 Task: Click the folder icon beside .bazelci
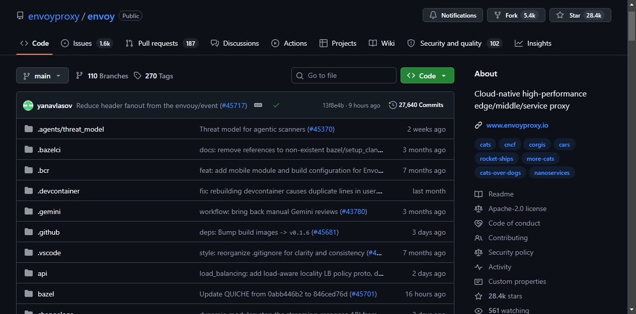(28, 150)
